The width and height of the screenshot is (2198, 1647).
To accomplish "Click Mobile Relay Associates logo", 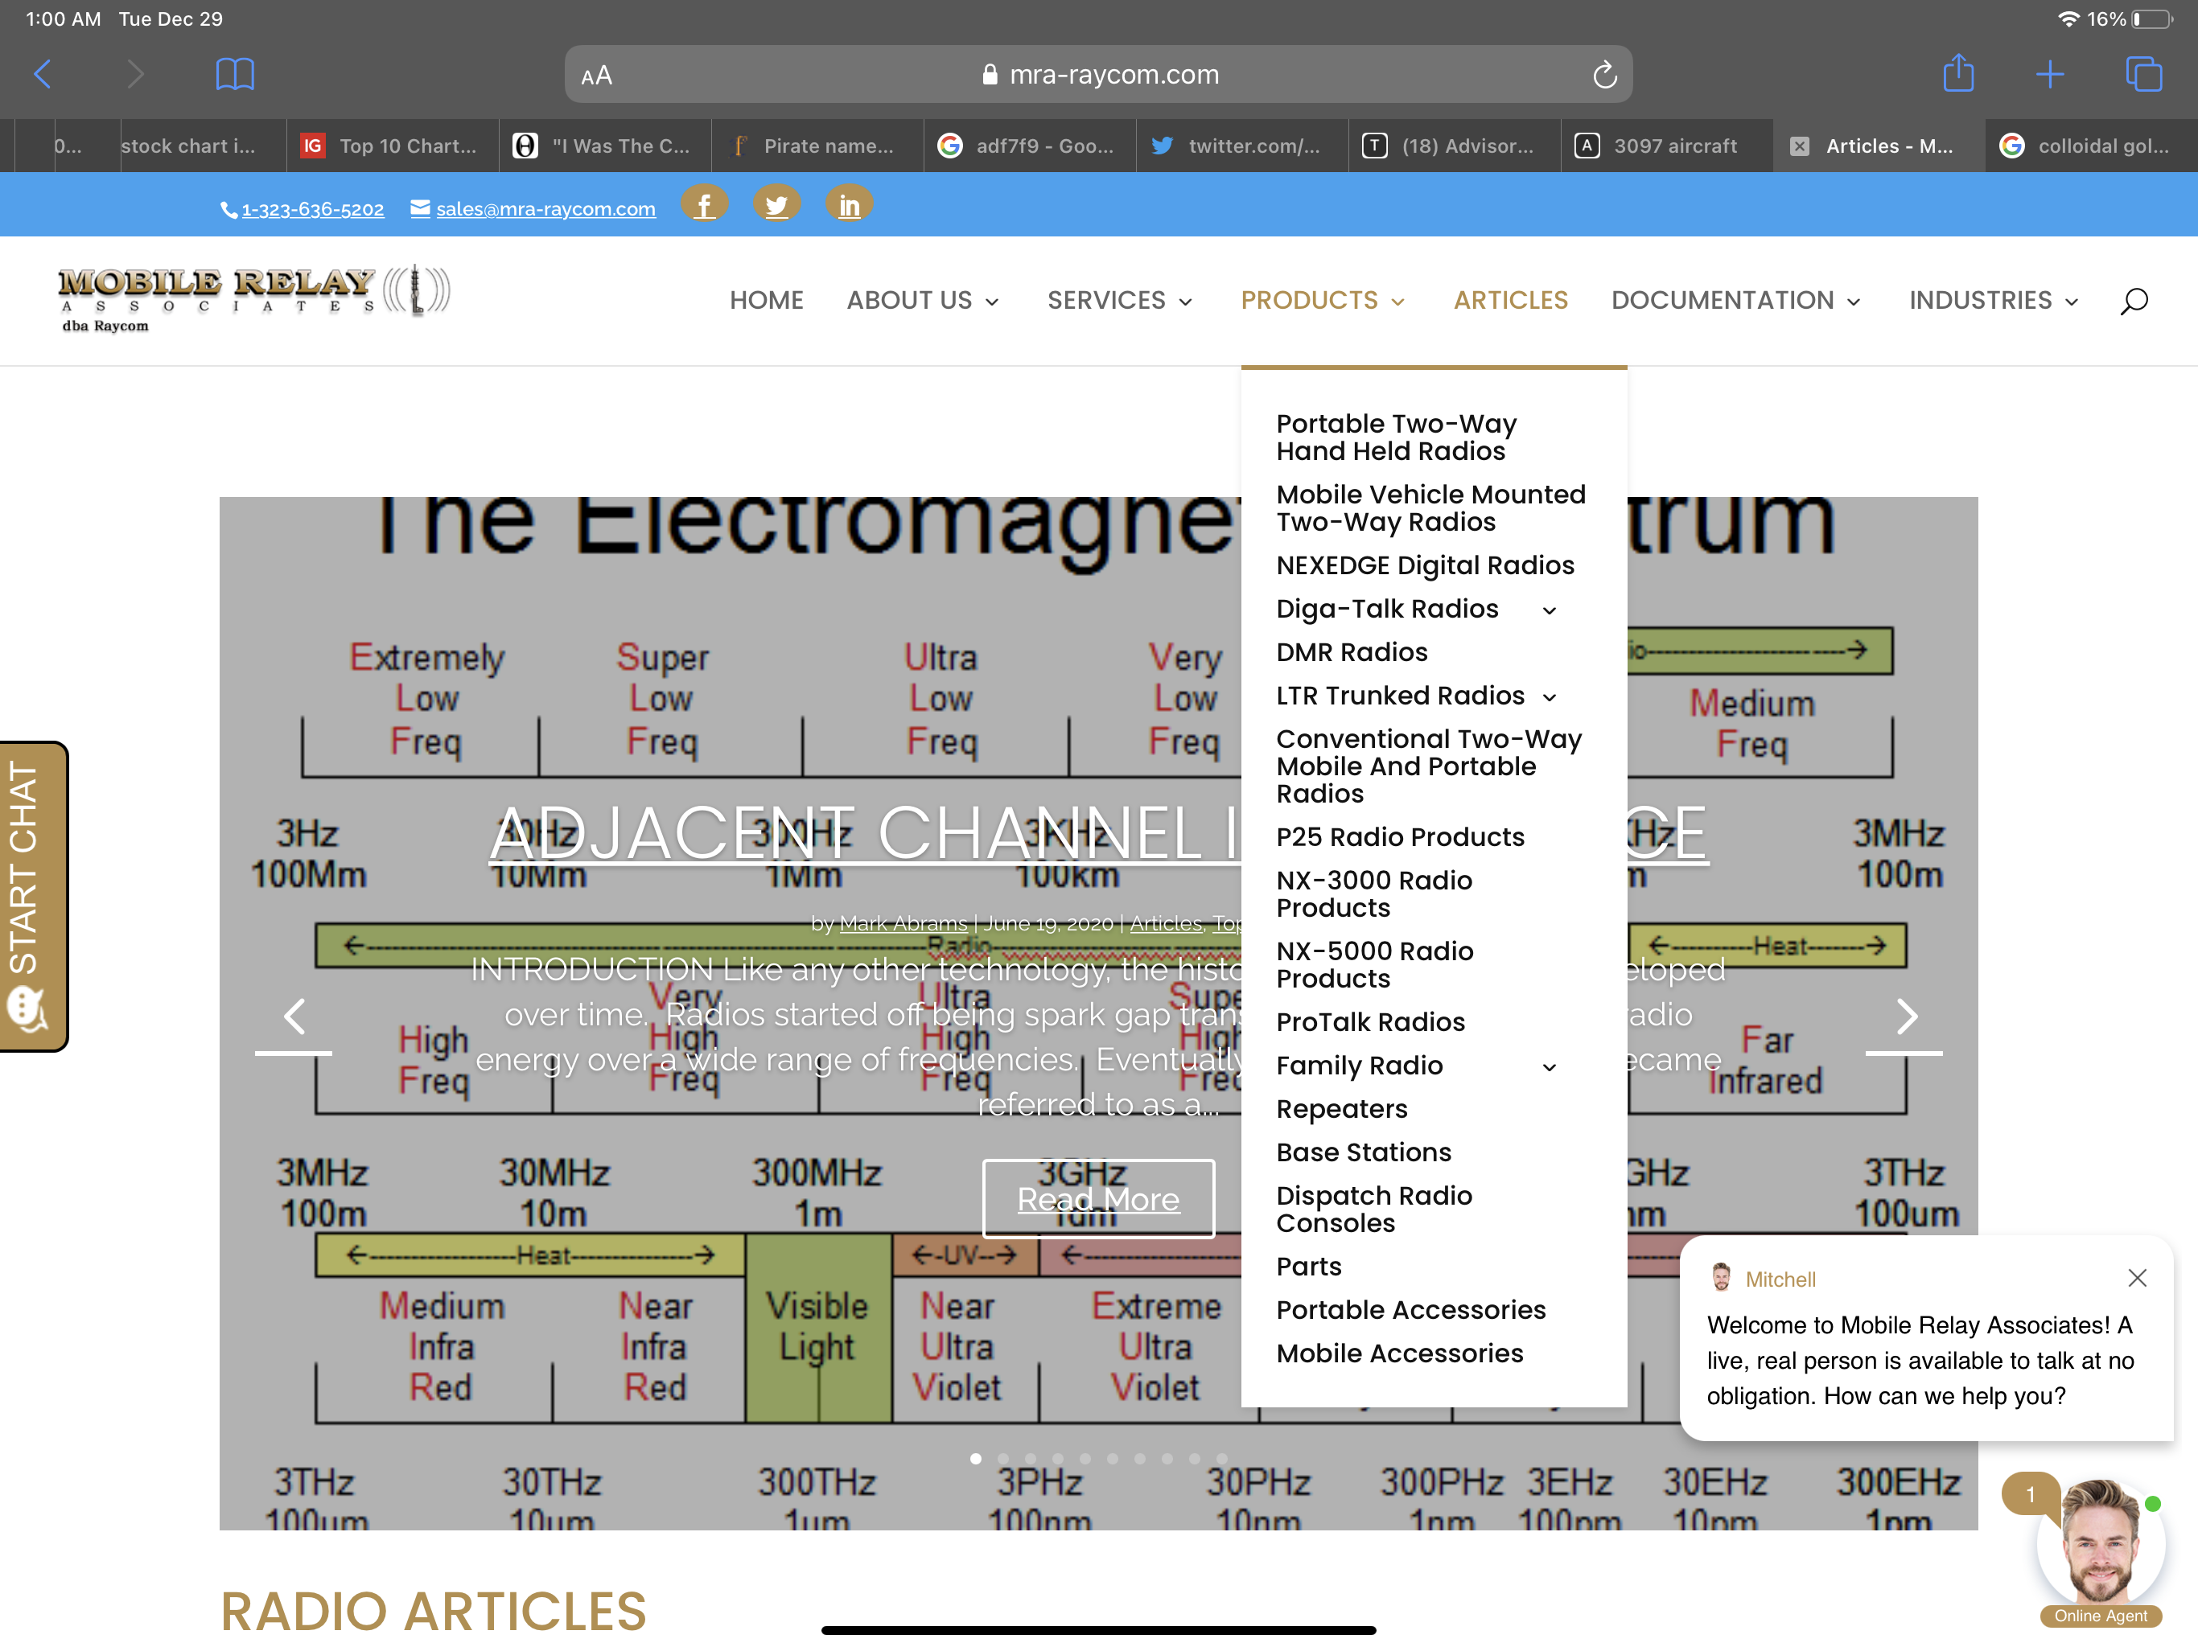I will pyautogui.click(x=254, y=298).
